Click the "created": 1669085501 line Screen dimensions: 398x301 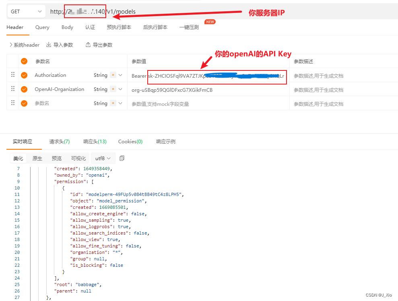coord(99,207)
